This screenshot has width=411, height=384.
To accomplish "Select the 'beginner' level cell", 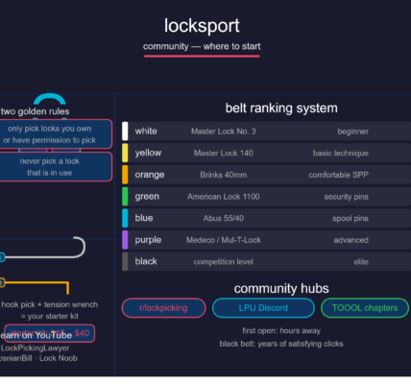I will (x=353, y=132).
